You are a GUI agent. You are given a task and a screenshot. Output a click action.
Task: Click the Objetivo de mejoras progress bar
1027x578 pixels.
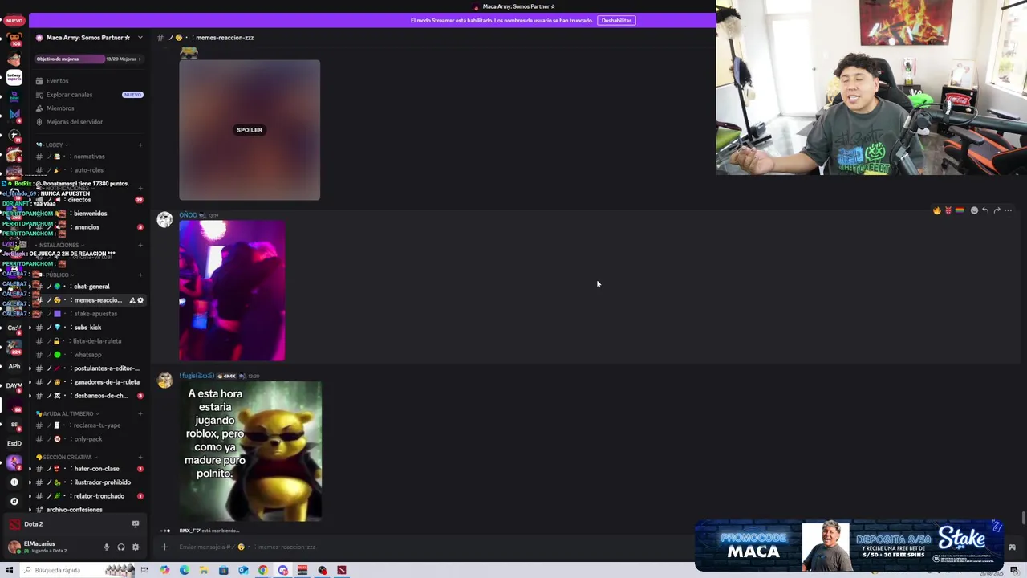[88, 59]
